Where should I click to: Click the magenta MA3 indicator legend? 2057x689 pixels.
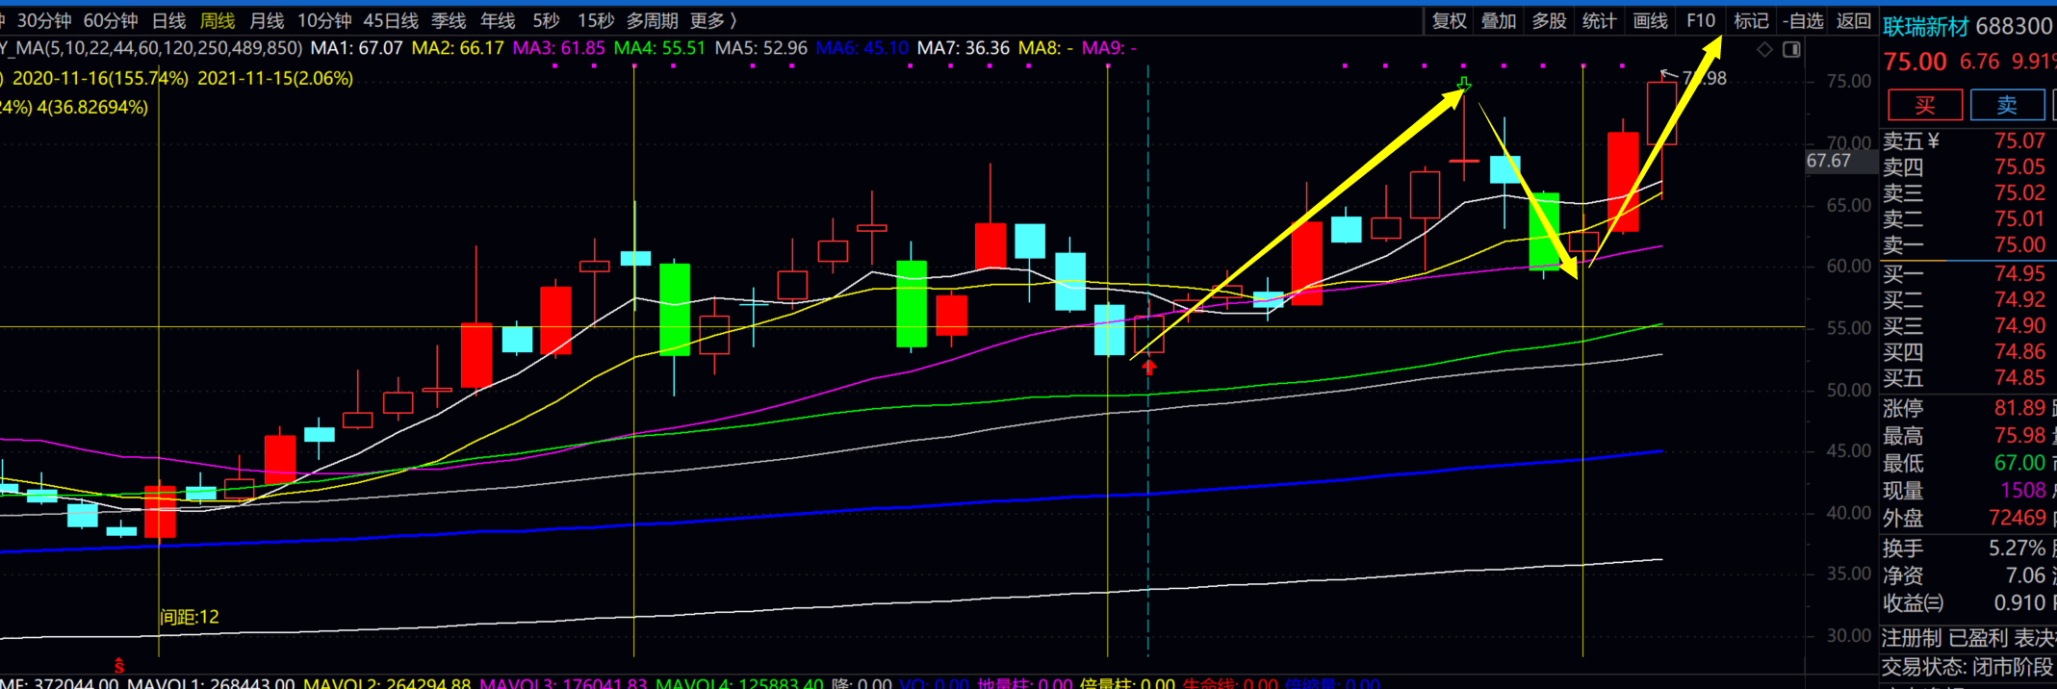point(558,48)
